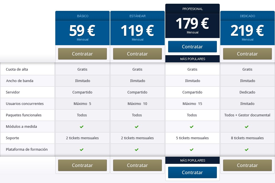Select the BÁSICO plan header
This screenshot has width=275, height=183.
tap(82, 16)
